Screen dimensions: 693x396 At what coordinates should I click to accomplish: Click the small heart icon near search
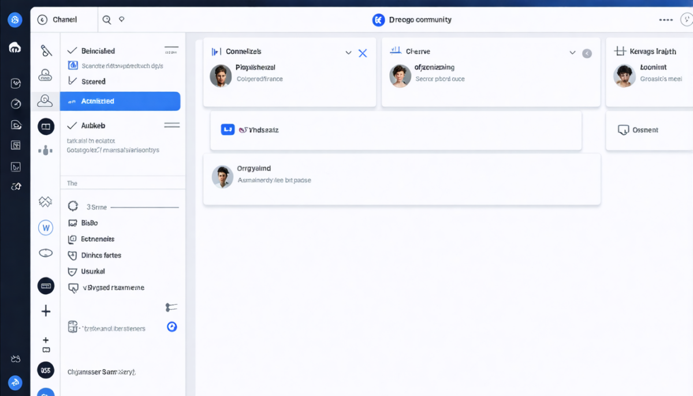pyautogui.click(x=121, y=20)
